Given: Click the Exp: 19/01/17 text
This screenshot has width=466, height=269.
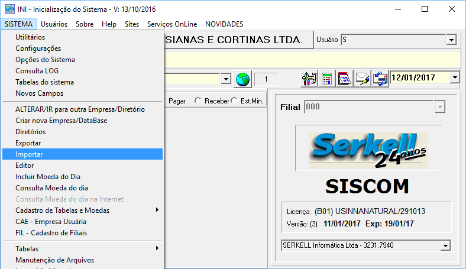Looking at the screenshot, I should point(390,224).
